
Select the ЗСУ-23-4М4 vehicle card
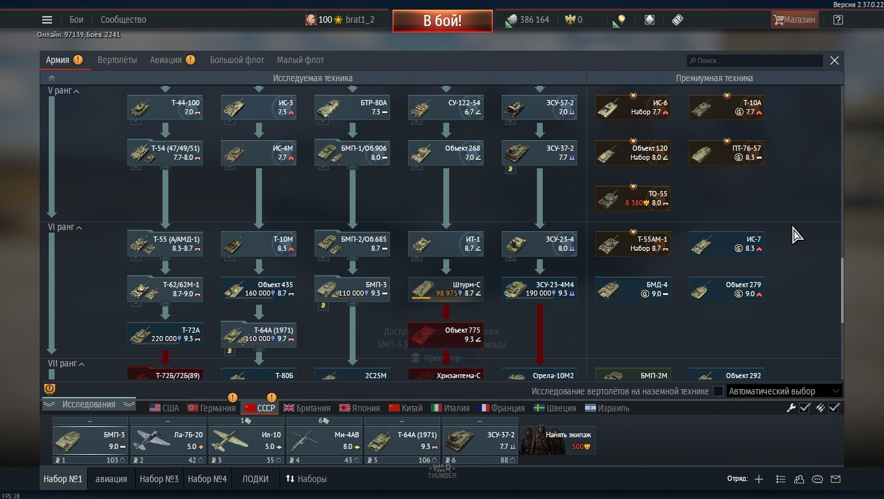(x=539, y=290)
